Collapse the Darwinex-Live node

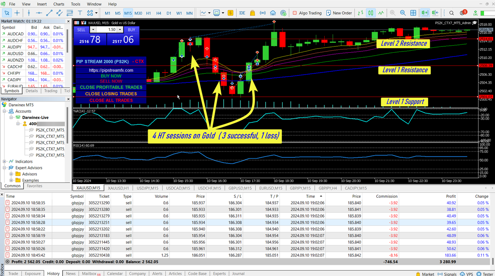coord(11,117)
